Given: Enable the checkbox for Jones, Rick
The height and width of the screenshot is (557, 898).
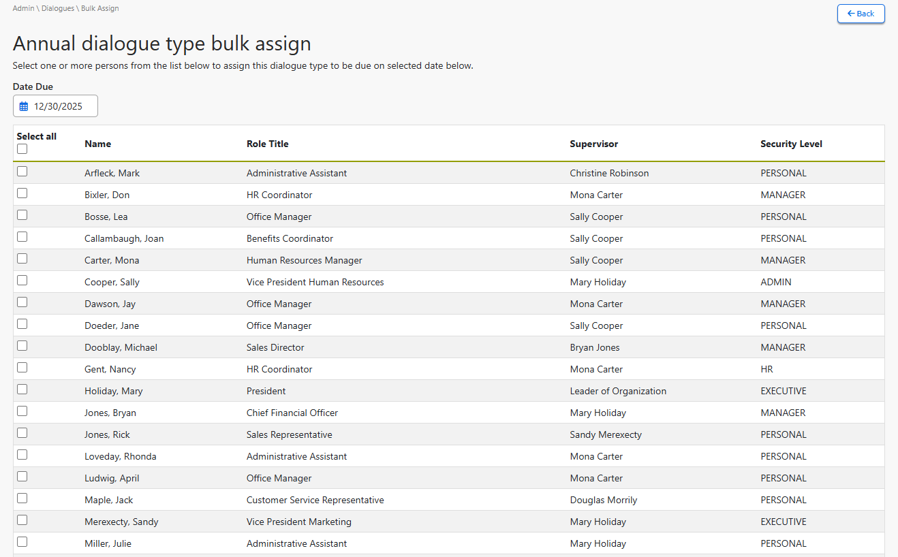Looking at the screenshot, I should click(22, 433).
